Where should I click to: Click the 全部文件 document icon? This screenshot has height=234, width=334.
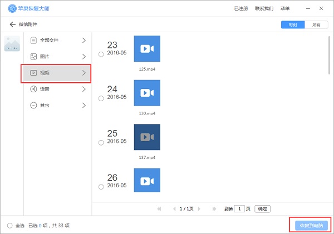point(33,40)
